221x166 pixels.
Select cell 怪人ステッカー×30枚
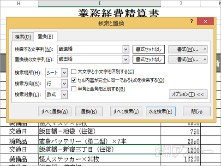click(x=99, y=159)
